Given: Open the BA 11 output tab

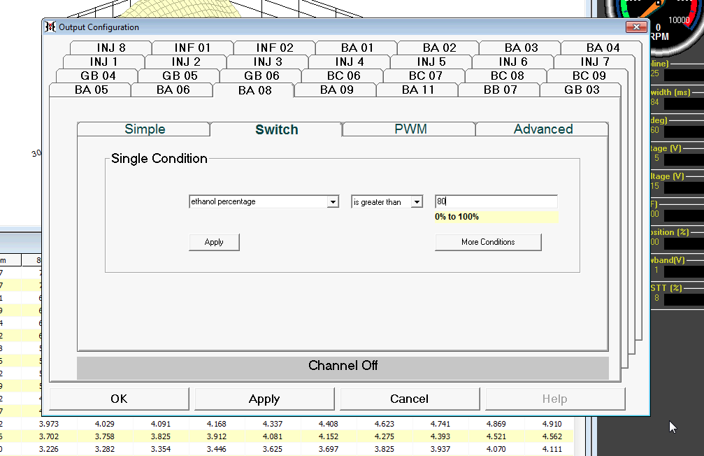Looking at the screenshot, I should 418,90.
